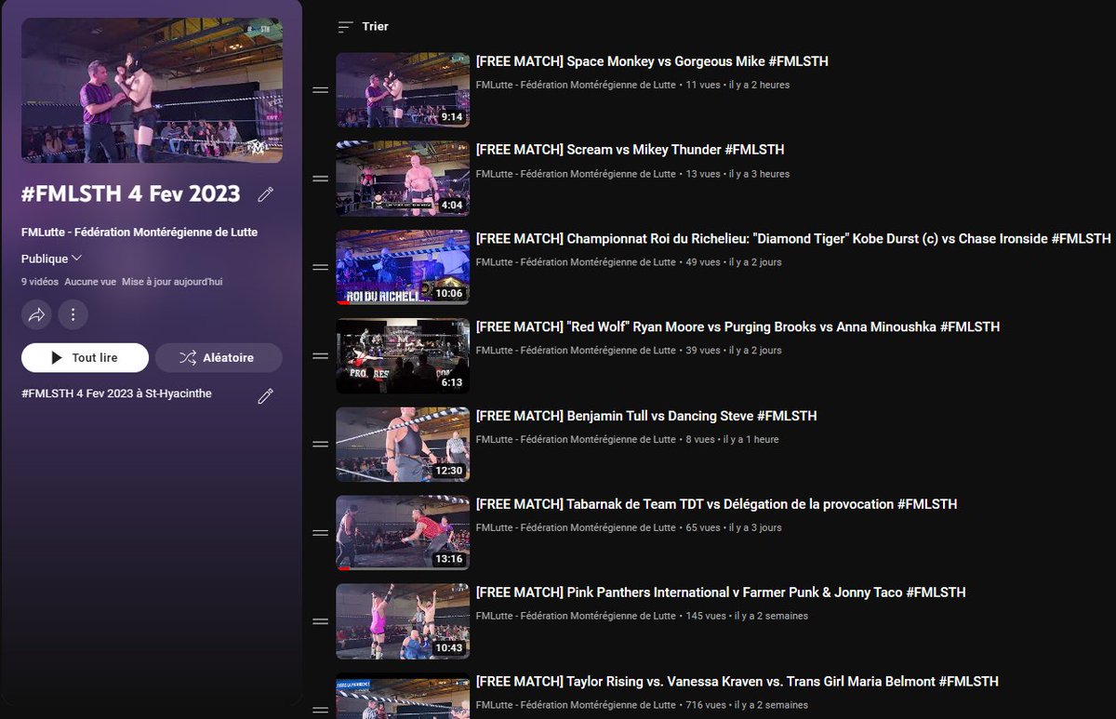Grab reorder handle for Tabarnak de Team TDT video
The width and height of the screenshot is (1116, 719).
(320, 533)
